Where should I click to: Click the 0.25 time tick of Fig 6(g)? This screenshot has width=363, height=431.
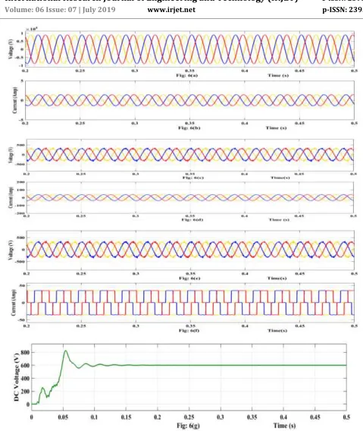pos(189,417)
